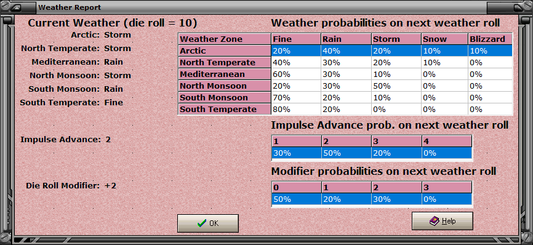Image resolution: width=533 pixels, height=245 pixels.
Task: Click Arctic Storm cell showing 20%
Action: click(396, 51)
